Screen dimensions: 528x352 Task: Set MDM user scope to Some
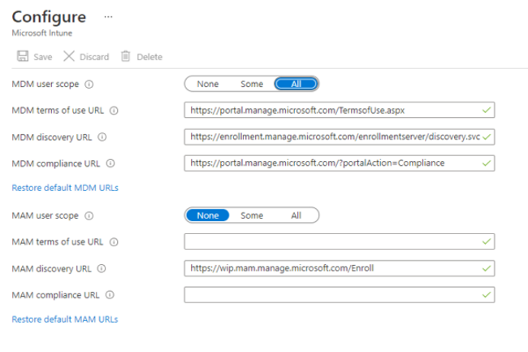(x=252, y=84)
